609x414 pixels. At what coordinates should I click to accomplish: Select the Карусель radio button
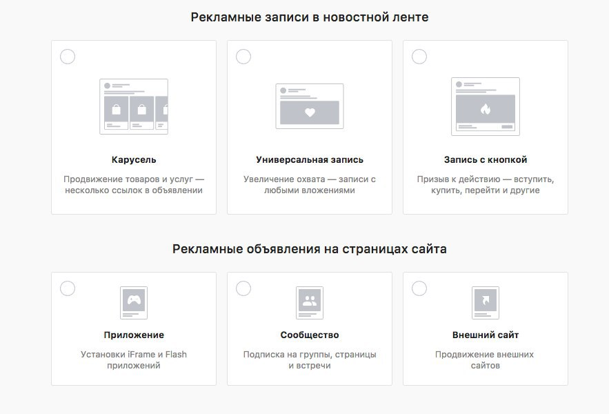point(68,57)
